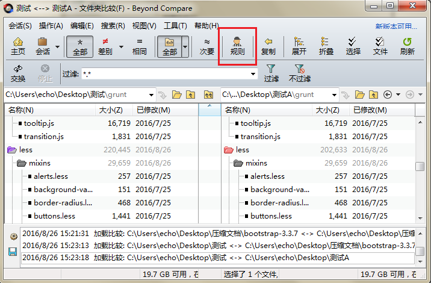The width and height of the screenshot is (431, 283).
Task: Toggle the 全部 (Show all) asterisk button
Action: pos(80,46)
